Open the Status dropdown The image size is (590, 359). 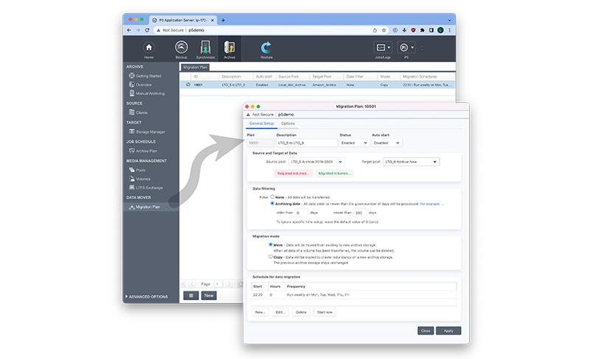point(354,143)
